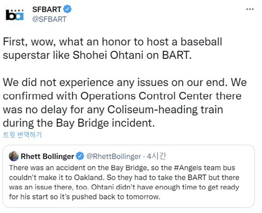Click the @SFBART handle

tap(49, 19)
